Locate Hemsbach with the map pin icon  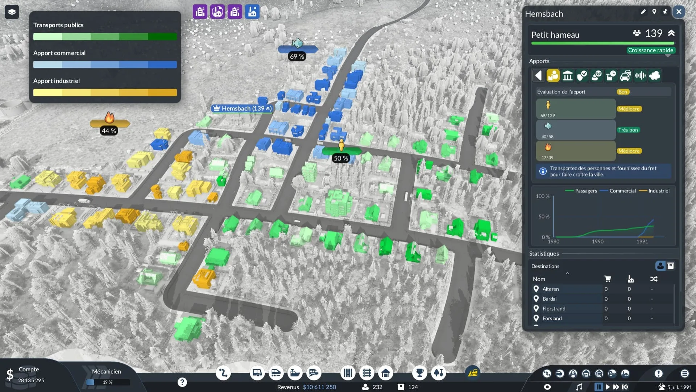(x=654, y=12)
